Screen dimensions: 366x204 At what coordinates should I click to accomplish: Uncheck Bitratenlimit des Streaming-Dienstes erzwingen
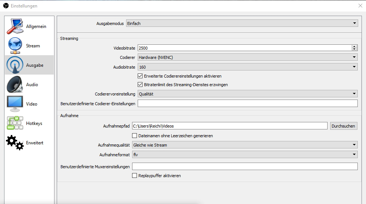click(x=140, y=85)
